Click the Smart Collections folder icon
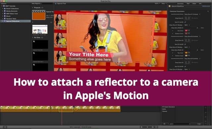This screenshot has width=212, height=129. pyautogui.click(x=5, y=9)
